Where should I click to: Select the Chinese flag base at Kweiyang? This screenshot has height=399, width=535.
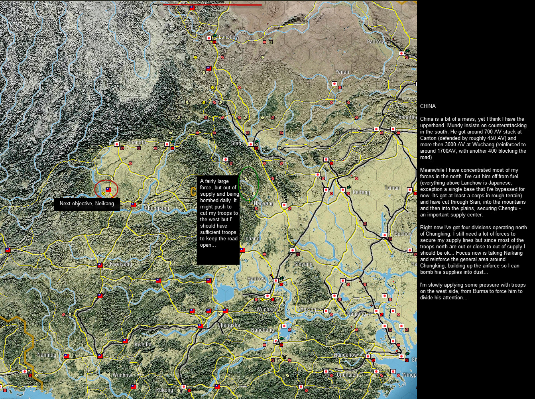coord(100,265)
